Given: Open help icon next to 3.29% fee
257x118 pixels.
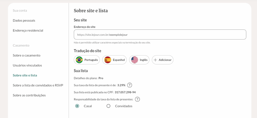Looking at the screenshot, I should click(130, 85).
